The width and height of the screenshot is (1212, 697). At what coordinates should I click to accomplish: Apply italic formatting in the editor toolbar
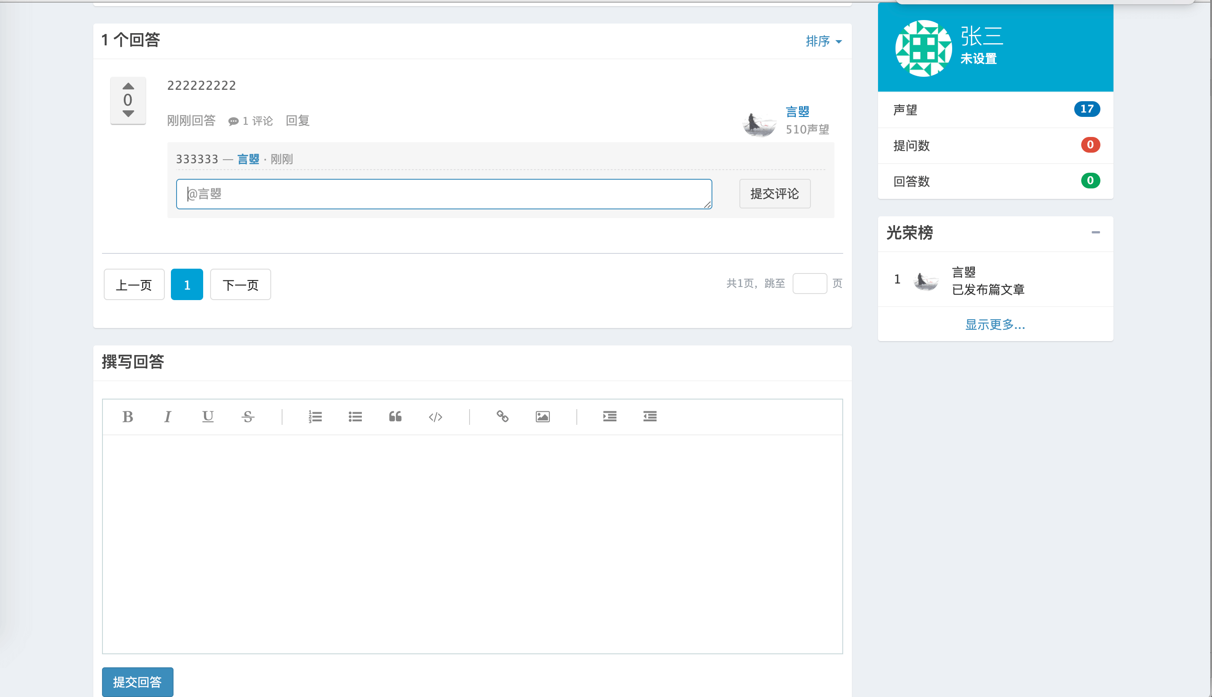tap(167, 417)
